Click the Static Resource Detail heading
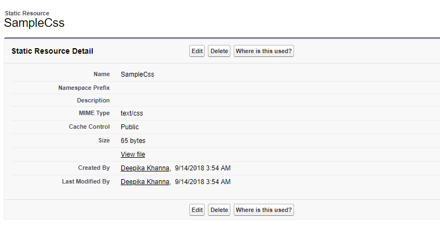The height and width of the screenshot is (235, 440). [52, 51]
